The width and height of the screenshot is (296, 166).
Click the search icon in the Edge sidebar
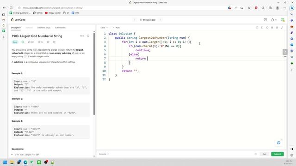coord(292,14)
